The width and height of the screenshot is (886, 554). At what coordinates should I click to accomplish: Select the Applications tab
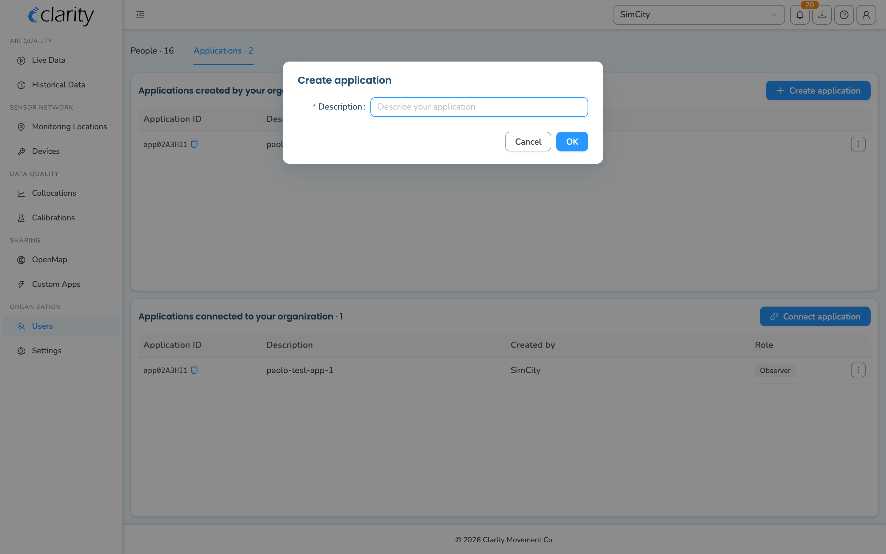click(223, 50)
